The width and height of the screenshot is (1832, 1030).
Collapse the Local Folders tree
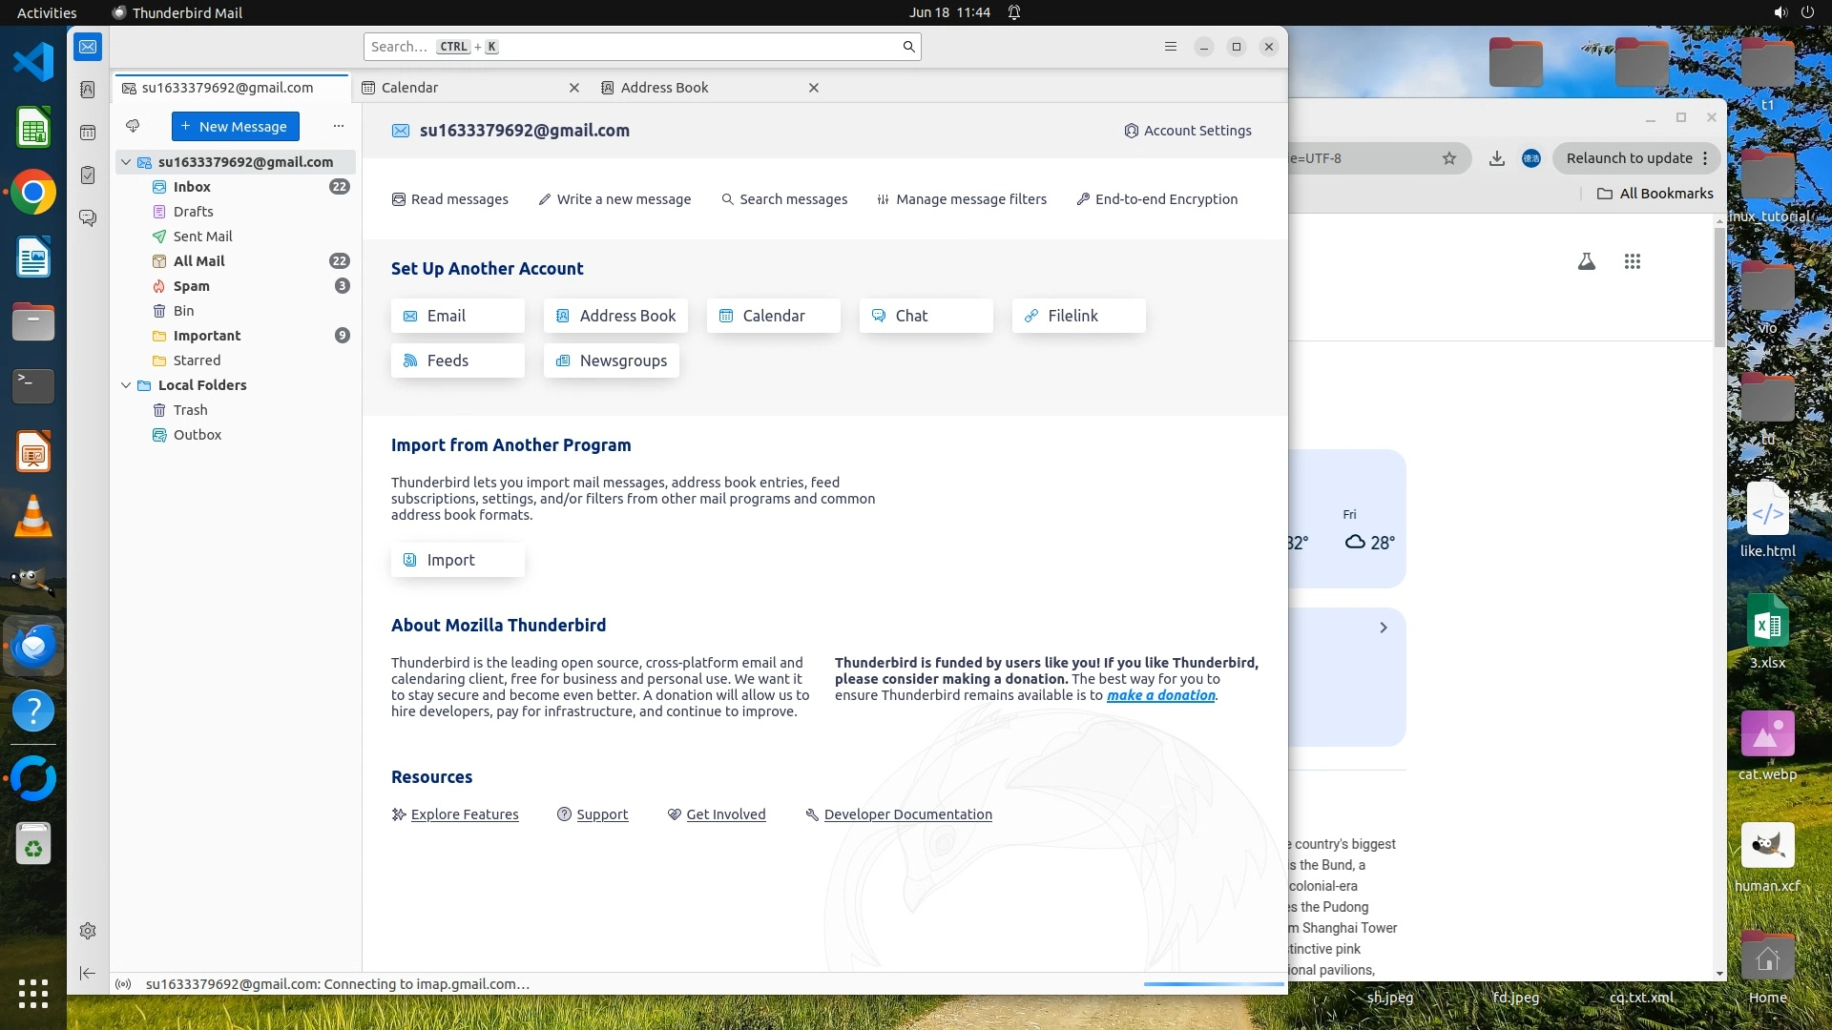point(126,385)
